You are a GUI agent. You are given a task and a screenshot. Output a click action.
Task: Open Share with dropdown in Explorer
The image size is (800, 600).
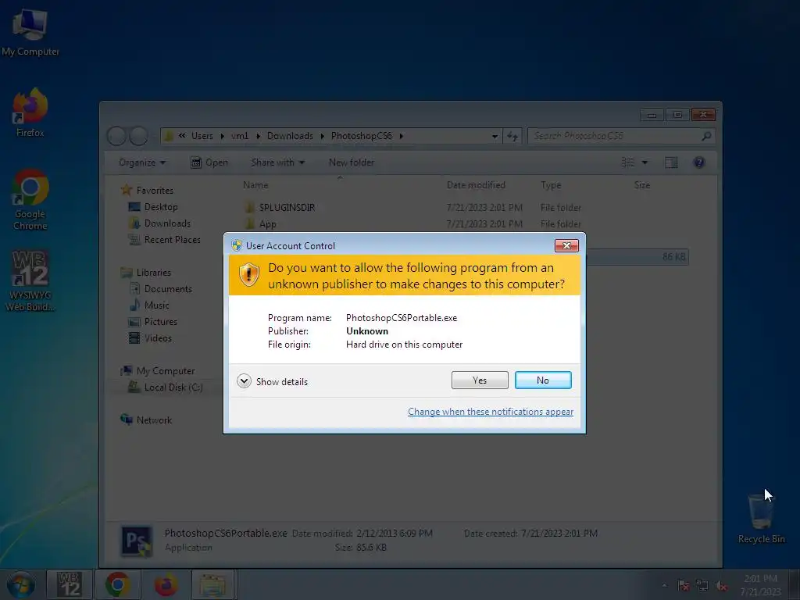(277, 162)
